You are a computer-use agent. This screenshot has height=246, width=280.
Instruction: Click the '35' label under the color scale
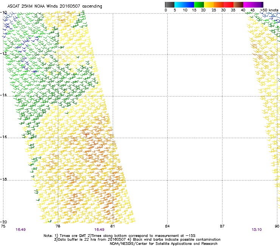(233, 10)
